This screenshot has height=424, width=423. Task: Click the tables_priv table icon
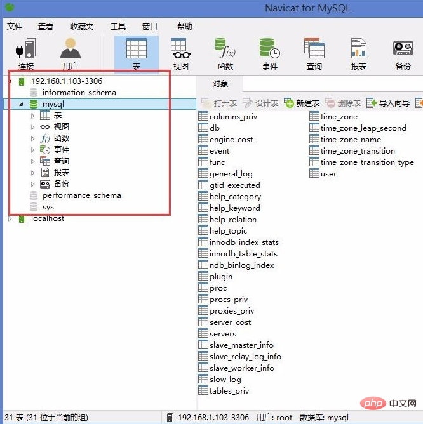(x=203, y=390)
